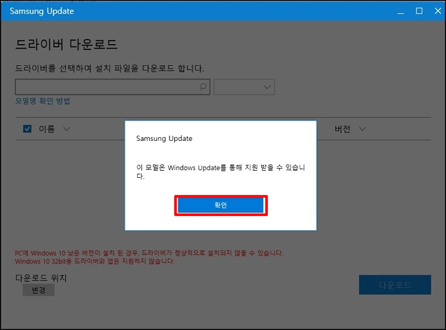Focus the model name search field

pyautogui.click(x=113, y=87)
